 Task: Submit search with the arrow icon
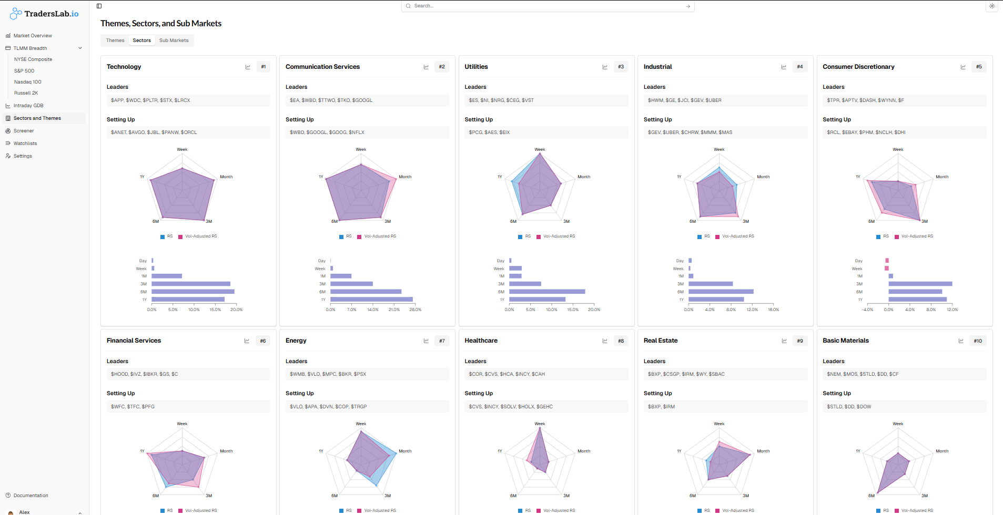[x=688, y=6]
